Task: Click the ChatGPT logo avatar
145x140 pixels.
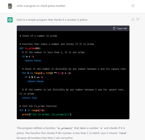Action: [10, 20]
